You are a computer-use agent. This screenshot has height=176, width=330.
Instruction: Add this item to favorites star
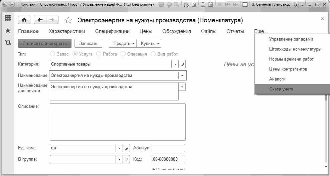pyautogui.click(x=68, y=20)
